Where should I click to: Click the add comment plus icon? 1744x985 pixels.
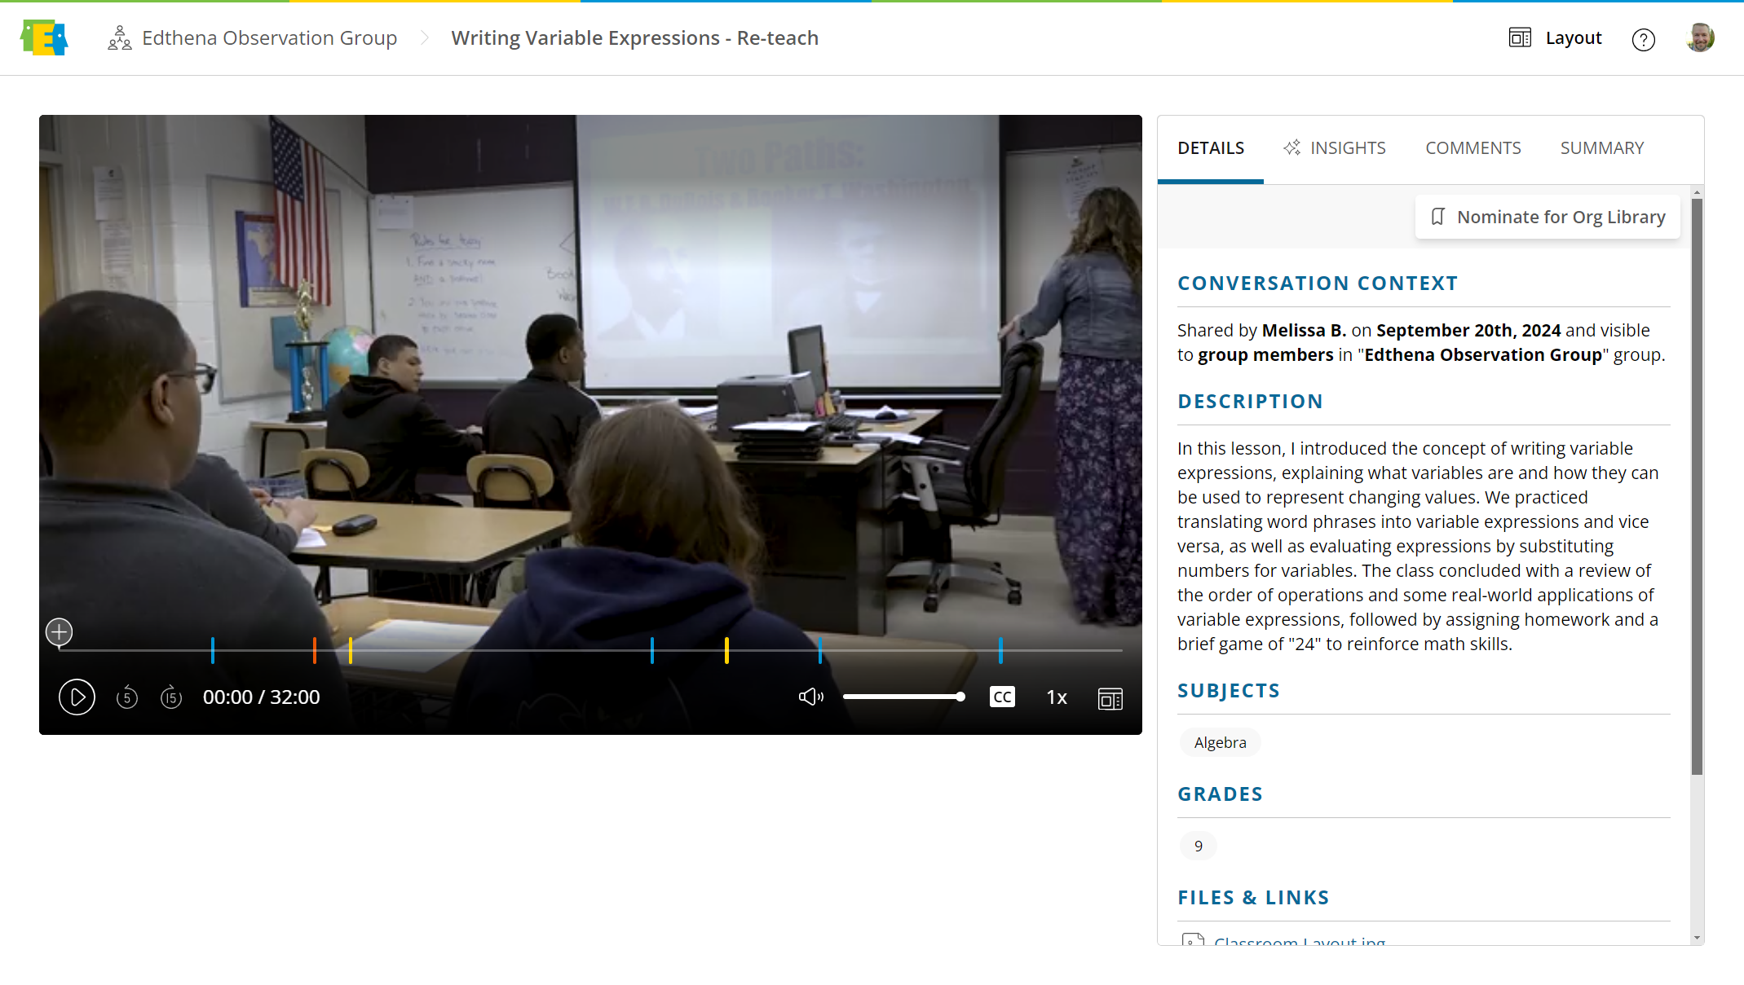click(x=59, y=632)
